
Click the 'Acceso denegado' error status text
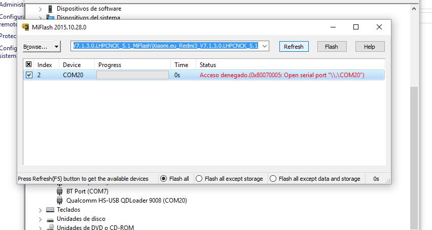click(x=282, y=75)
